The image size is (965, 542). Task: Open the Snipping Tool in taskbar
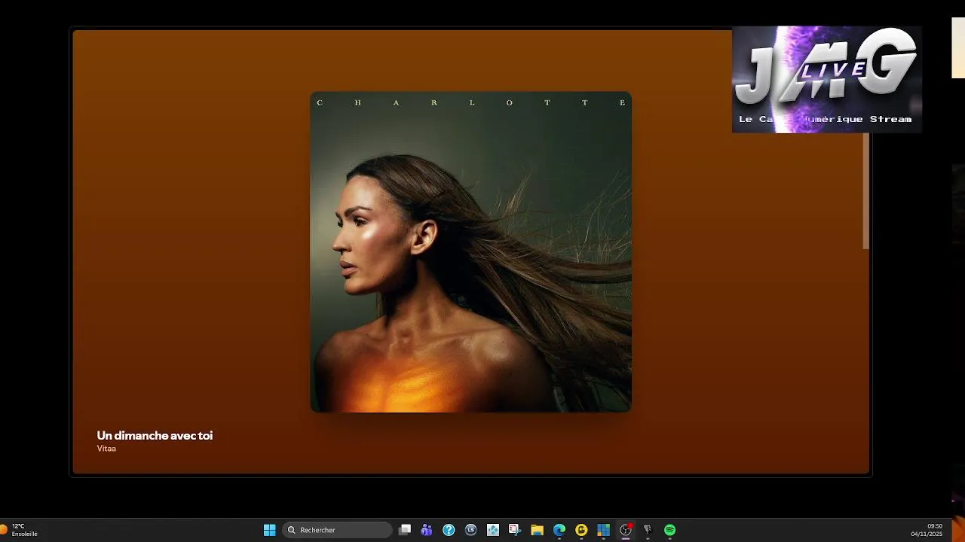click(x=515, y=530)
